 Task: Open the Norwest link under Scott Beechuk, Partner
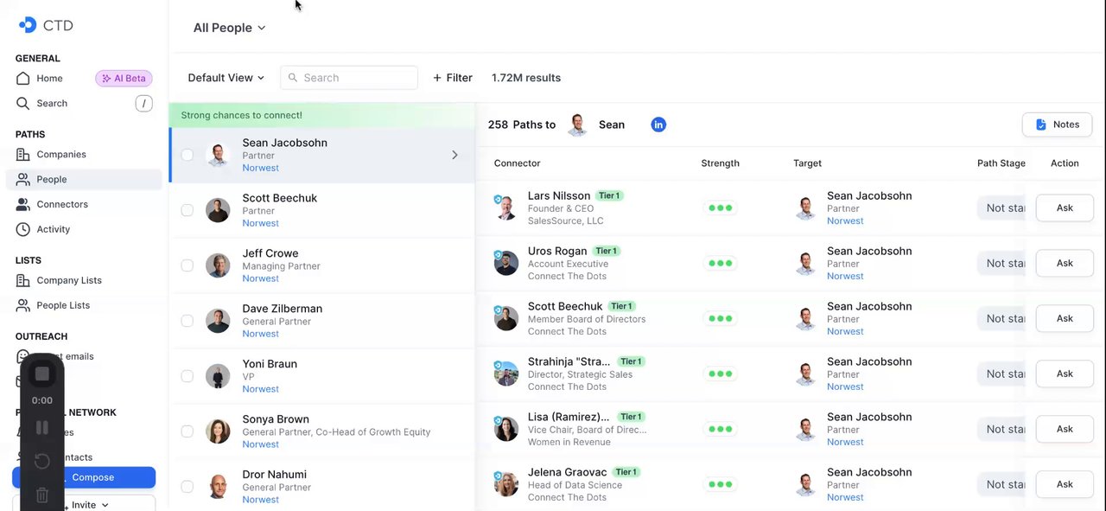260,223
